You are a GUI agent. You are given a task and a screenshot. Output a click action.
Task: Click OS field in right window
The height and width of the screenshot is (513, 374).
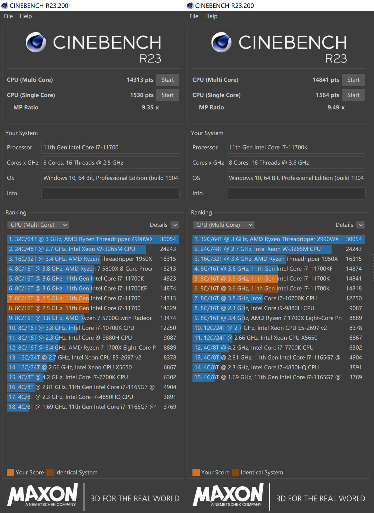(296, 178)
